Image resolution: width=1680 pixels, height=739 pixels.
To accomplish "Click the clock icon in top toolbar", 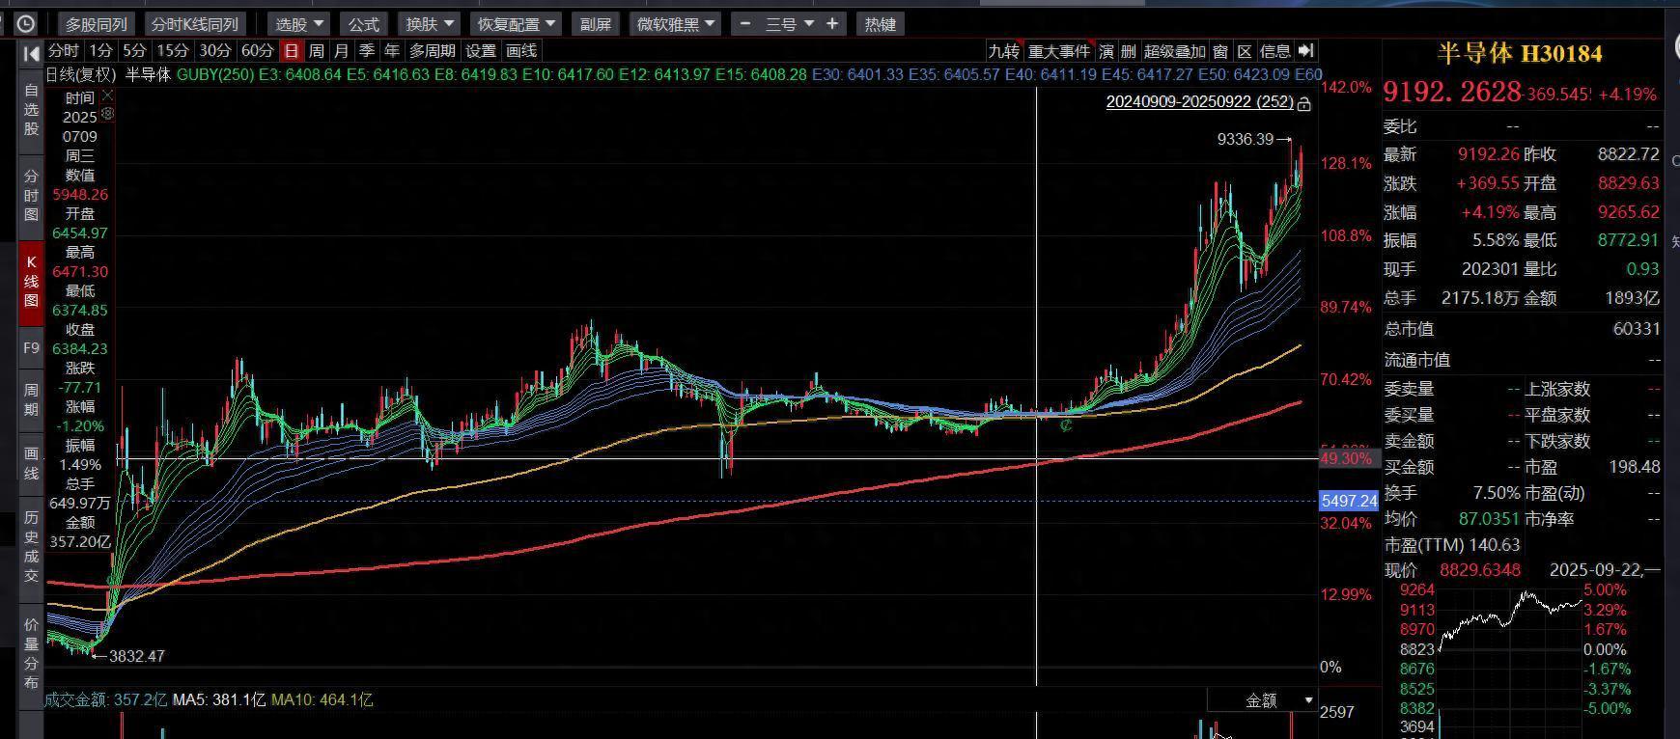I will tap(25, 24).
